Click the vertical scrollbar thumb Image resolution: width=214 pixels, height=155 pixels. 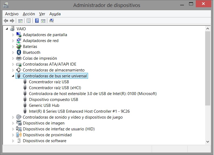coord(208,68)
